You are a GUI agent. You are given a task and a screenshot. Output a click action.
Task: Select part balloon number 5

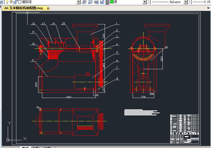(117, 52)
